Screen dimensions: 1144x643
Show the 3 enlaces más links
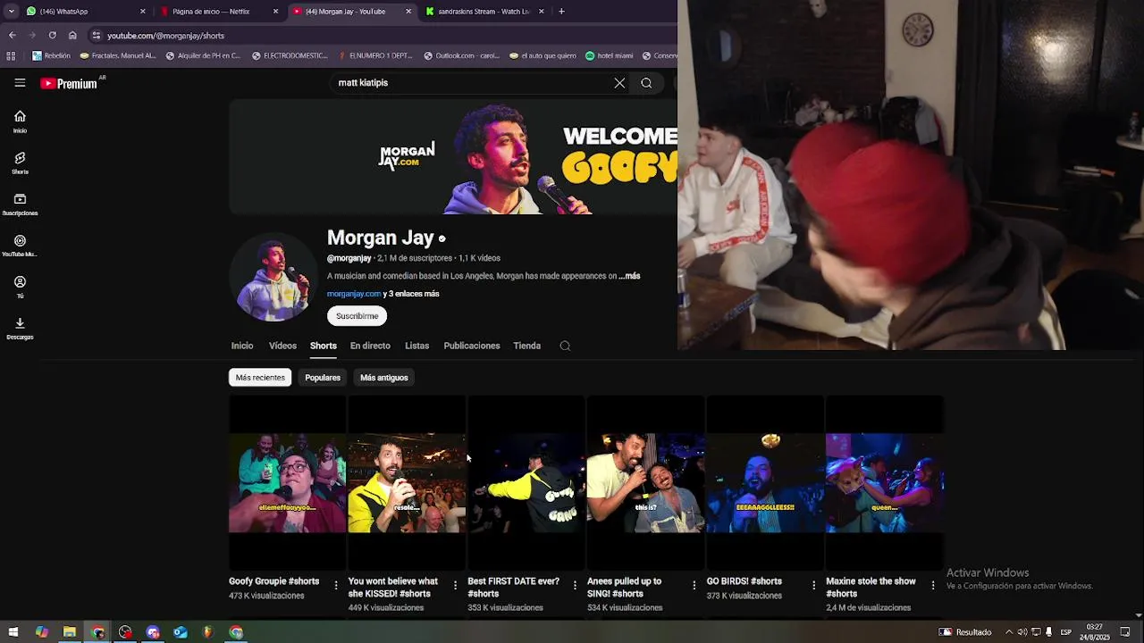click(411, 294)
